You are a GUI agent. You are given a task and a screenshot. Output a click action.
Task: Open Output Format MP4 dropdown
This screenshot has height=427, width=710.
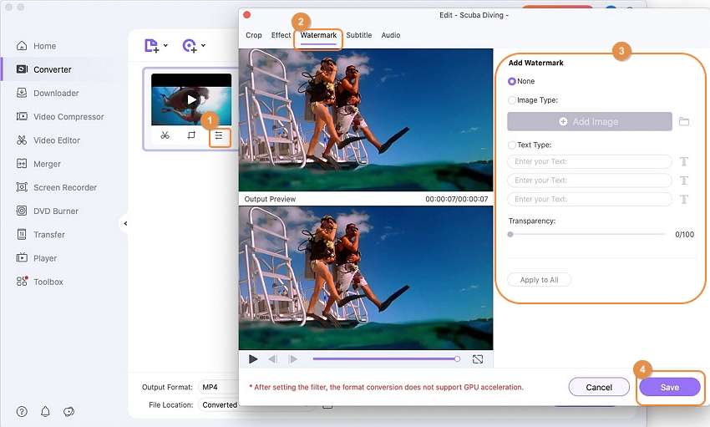pos(219,387)
